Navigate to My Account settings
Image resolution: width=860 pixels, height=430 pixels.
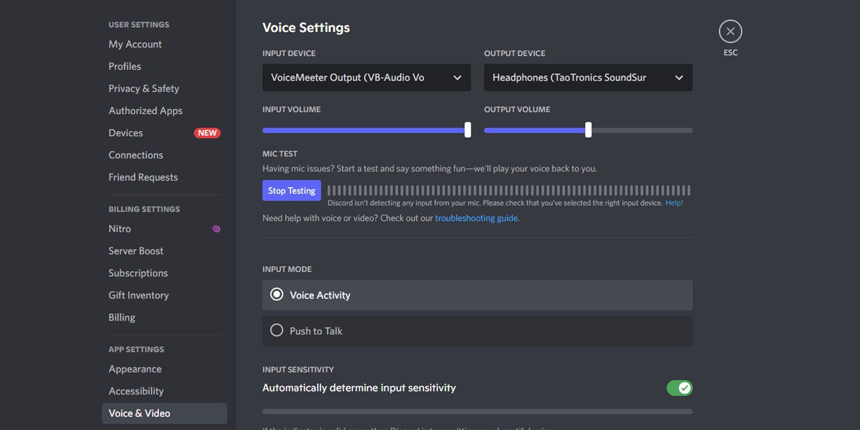[135, 44]
